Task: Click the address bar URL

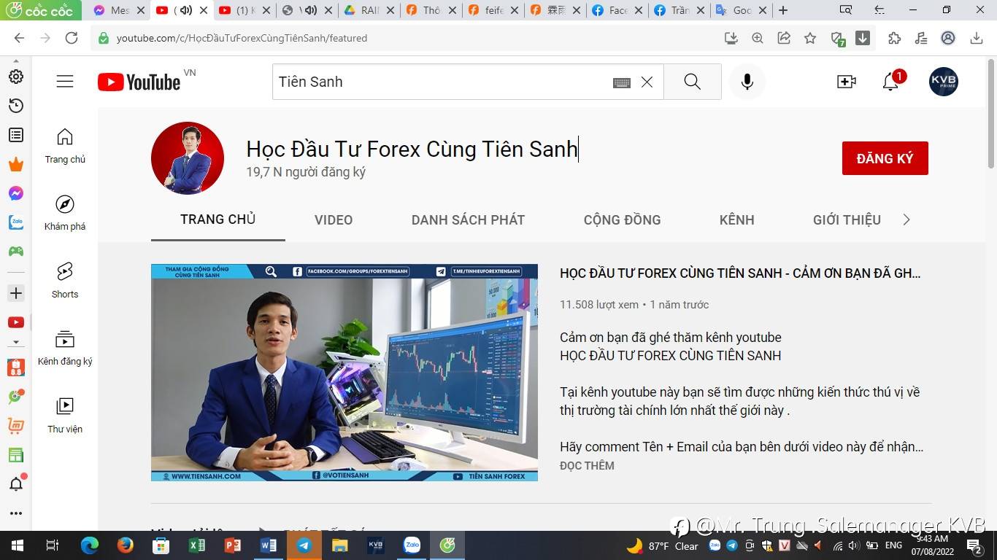Action: [242, 38]
